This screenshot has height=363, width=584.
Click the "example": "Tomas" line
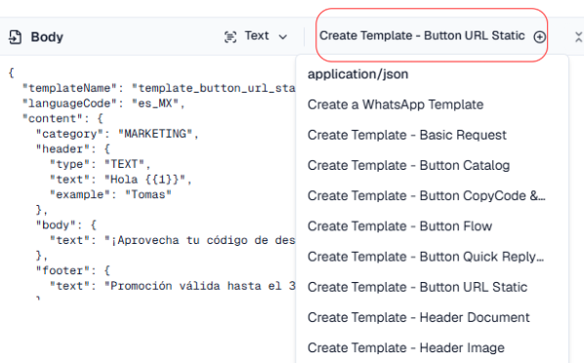click(110, 195)
